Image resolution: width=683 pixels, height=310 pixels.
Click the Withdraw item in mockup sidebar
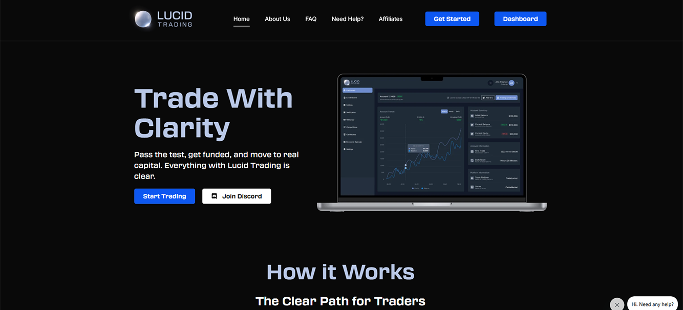point(350,120)
